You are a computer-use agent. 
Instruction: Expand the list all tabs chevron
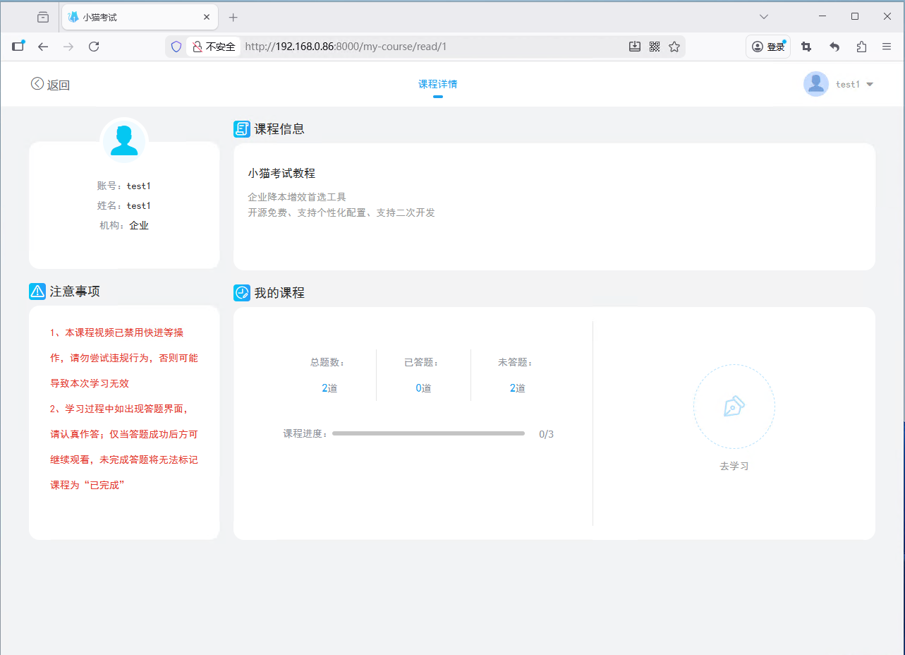763,16
